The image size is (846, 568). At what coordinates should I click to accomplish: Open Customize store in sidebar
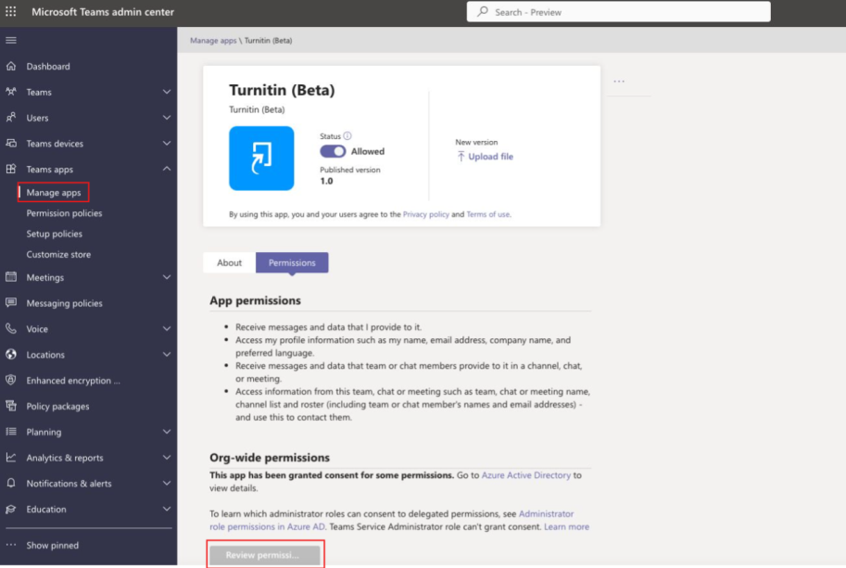pyautogui.click(x=58, y=254)
